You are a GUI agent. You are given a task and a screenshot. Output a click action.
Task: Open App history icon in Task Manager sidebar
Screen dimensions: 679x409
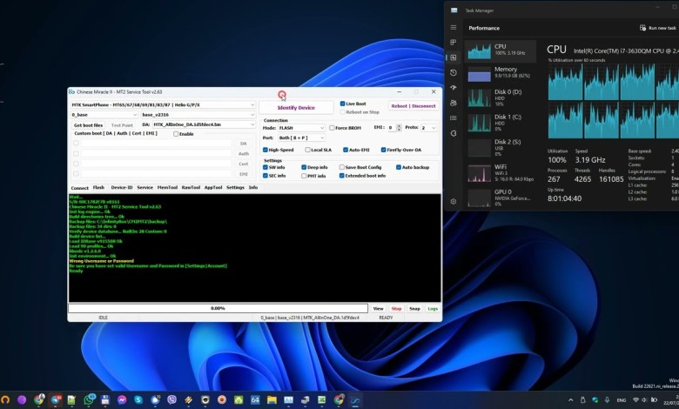454,72
